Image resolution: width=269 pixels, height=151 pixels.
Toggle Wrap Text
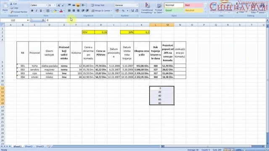pyautogui.click(x=98, y=5)
